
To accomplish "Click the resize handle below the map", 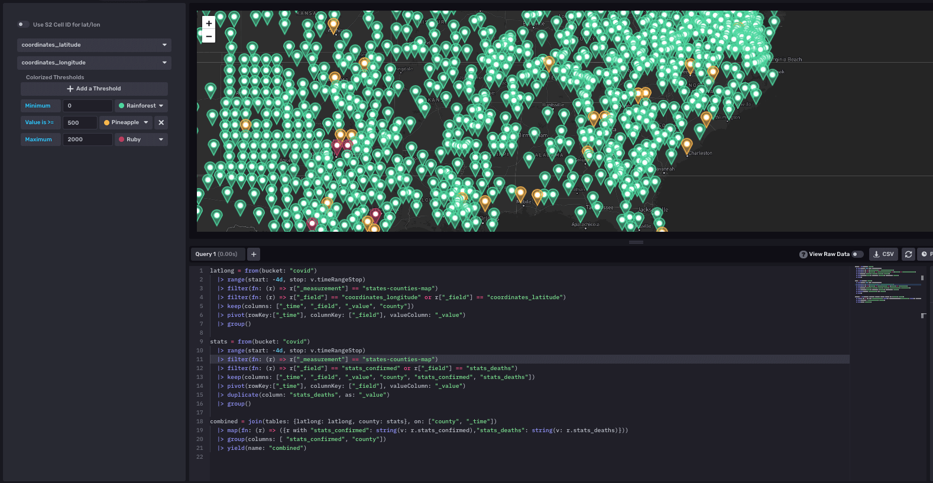I will (x=636, y=242).
